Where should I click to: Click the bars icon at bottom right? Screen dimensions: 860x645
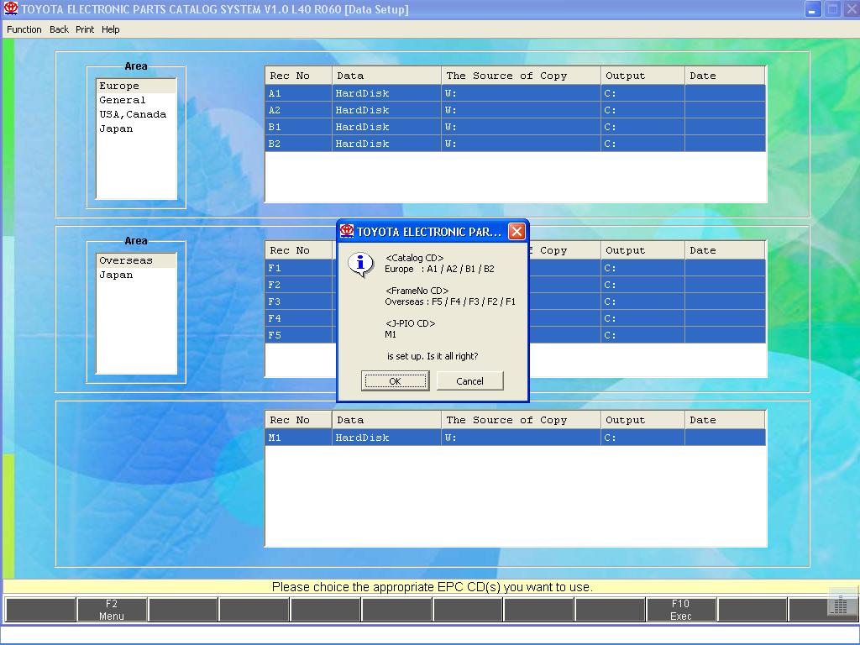click(x=839, y=604)
